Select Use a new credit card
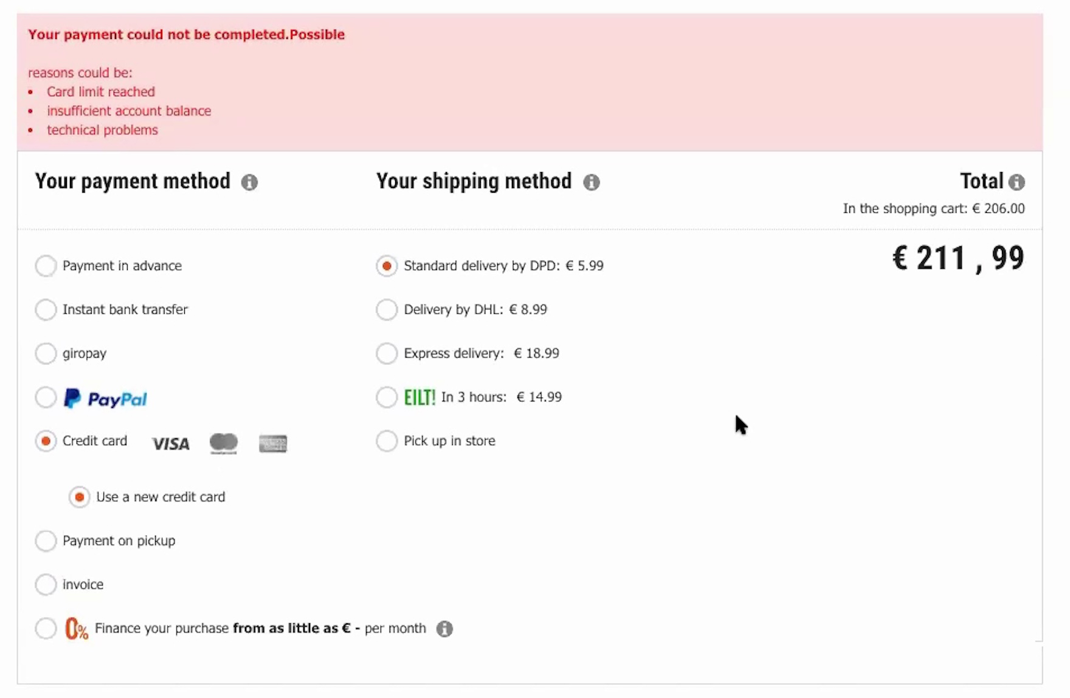The width and height of the screenshot is (1070, 698). [79, 497]
